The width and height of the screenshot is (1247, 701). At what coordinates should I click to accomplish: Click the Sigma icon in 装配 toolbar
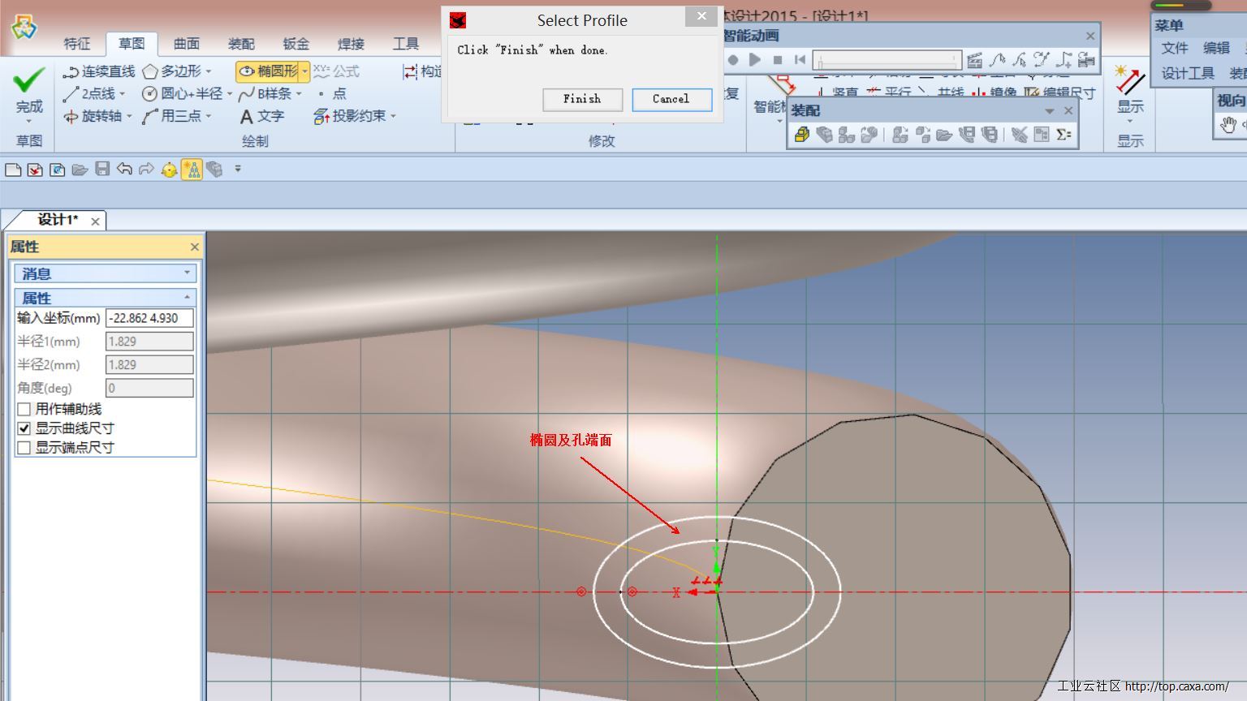point(1064,134)
